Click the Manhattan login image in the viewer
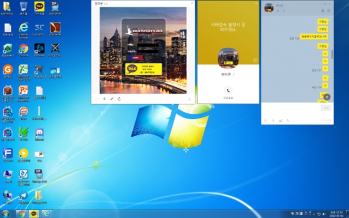349x218 pixels. (143, 51)
